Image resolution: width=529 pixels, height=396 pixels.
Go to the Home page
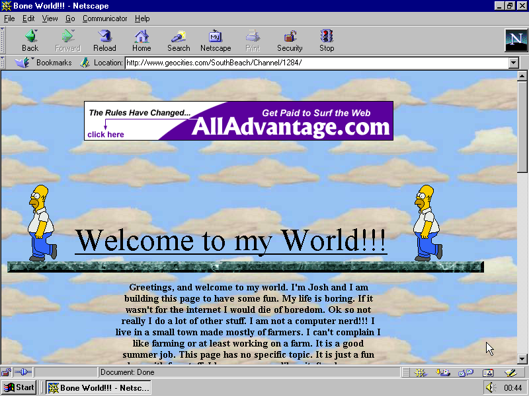click(142, 40)
